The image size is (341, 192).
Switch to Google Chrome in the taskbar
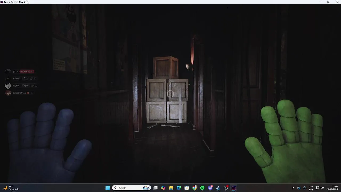tap(195, 188)
